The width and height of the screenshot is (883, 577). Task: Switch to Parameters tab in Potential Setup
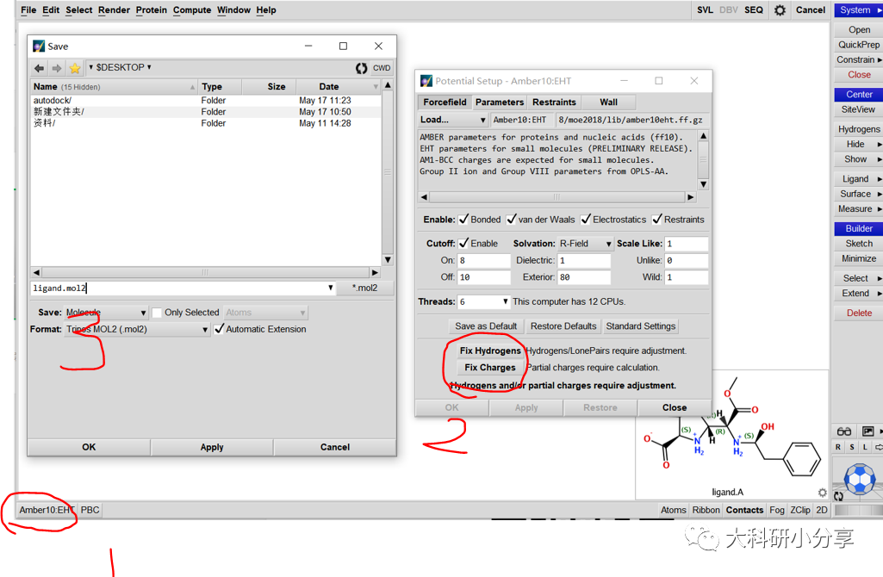point(500,102)
